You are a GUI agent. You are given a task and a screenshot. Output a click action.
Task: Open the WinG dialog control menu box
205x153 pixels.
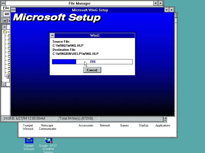pyautogui.click(x=52, y=35)
